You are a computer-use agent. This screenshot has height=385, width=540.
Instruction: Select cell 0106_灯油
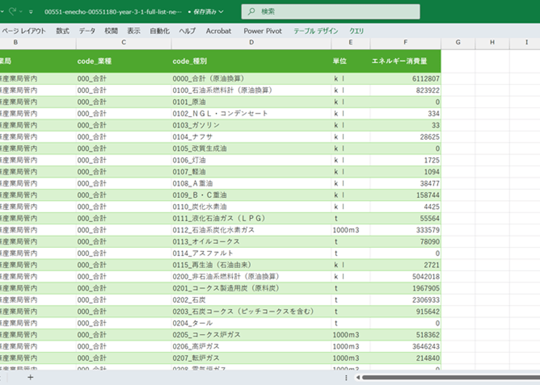(251, 160)
